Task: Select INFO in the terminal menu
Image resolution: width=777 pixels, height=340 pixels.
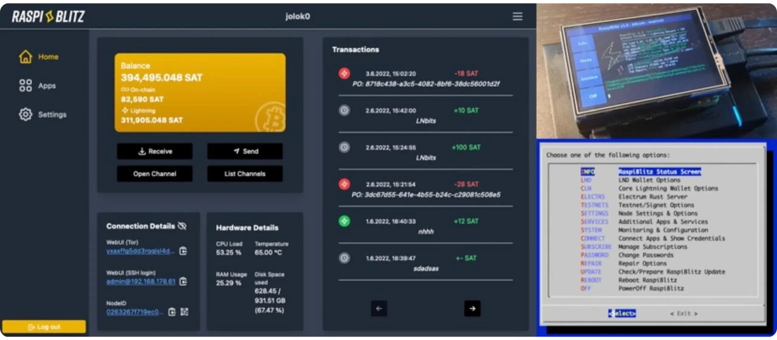Action: [x=640, y=172]
